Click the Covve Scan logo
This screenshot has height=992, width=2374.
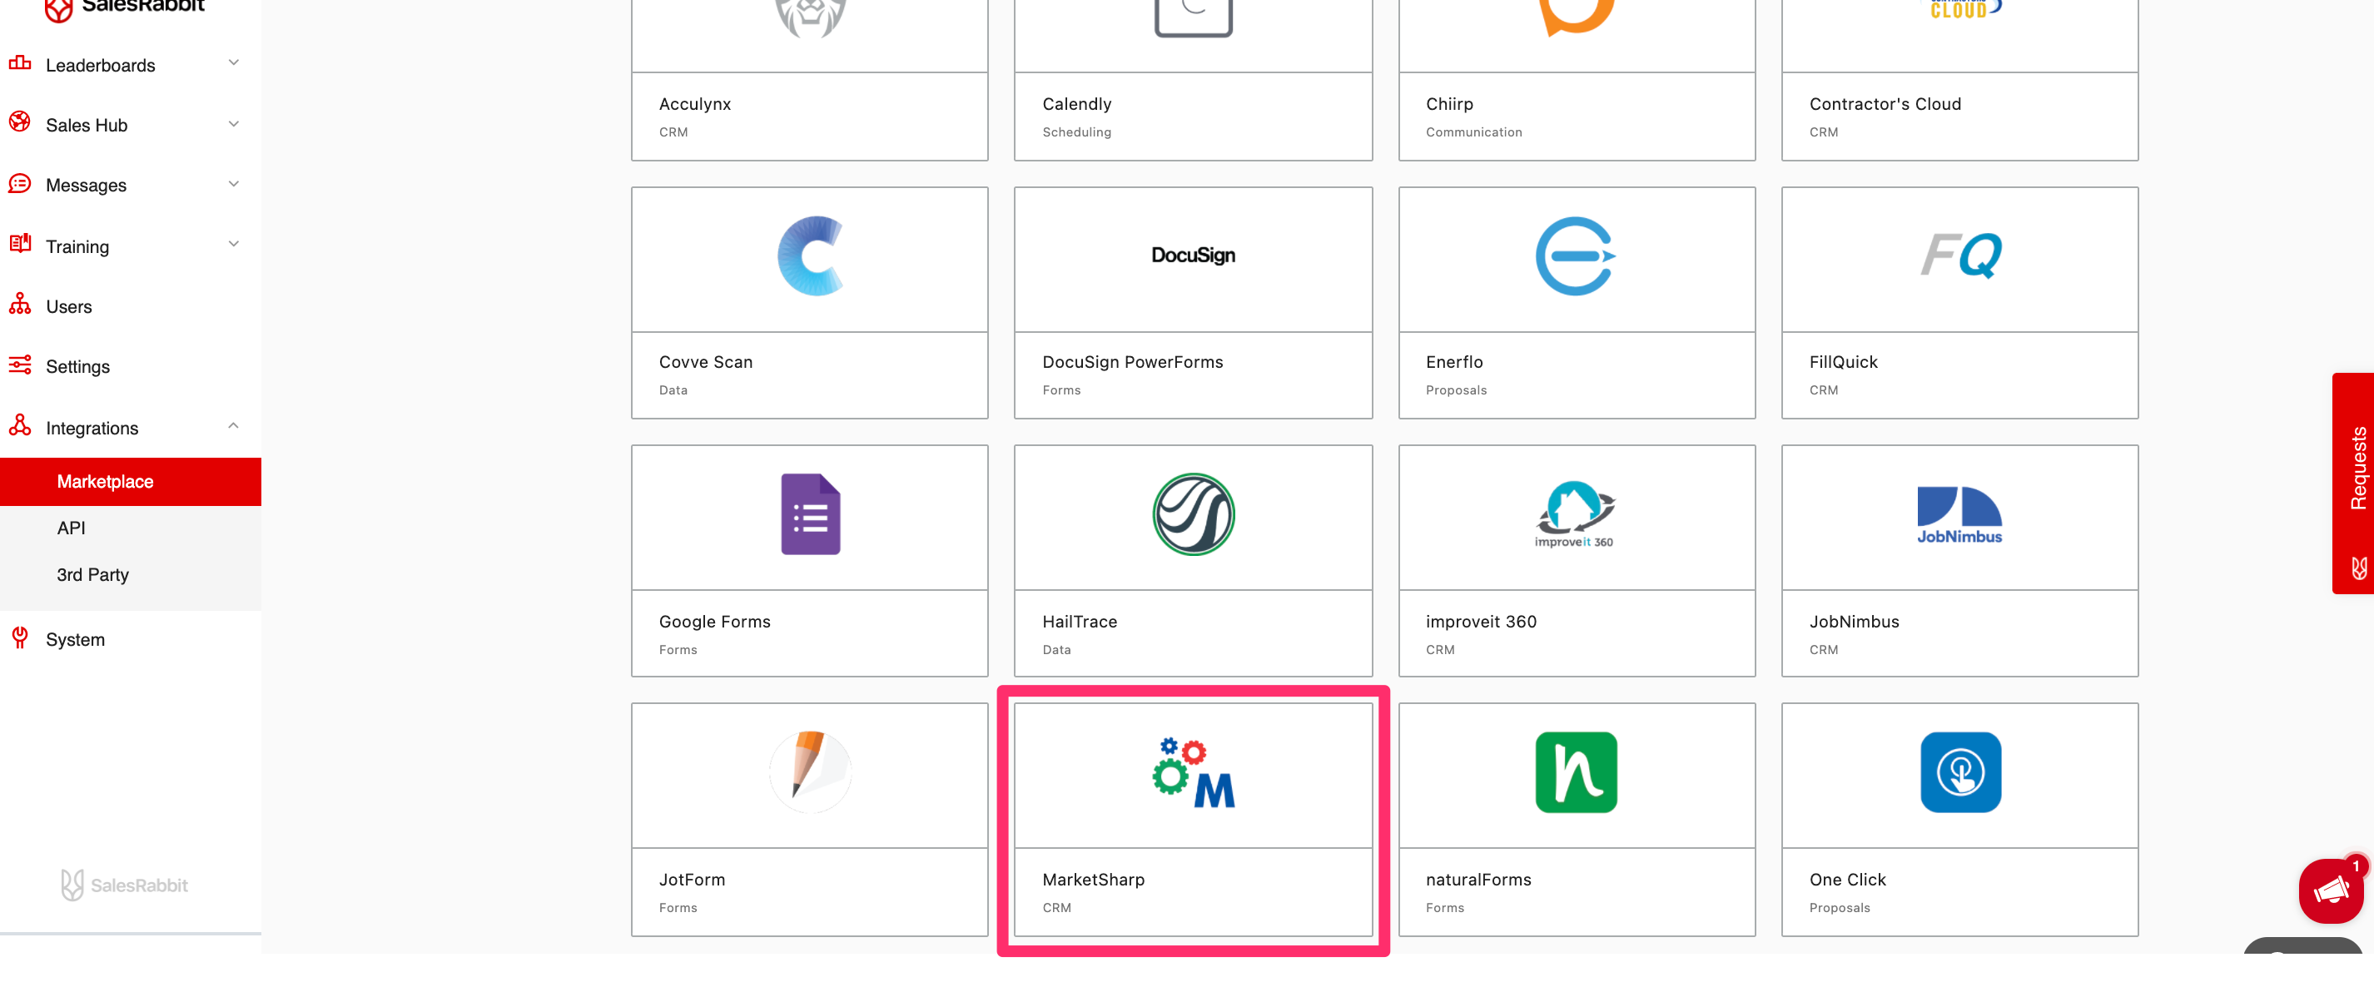(810, 256)
